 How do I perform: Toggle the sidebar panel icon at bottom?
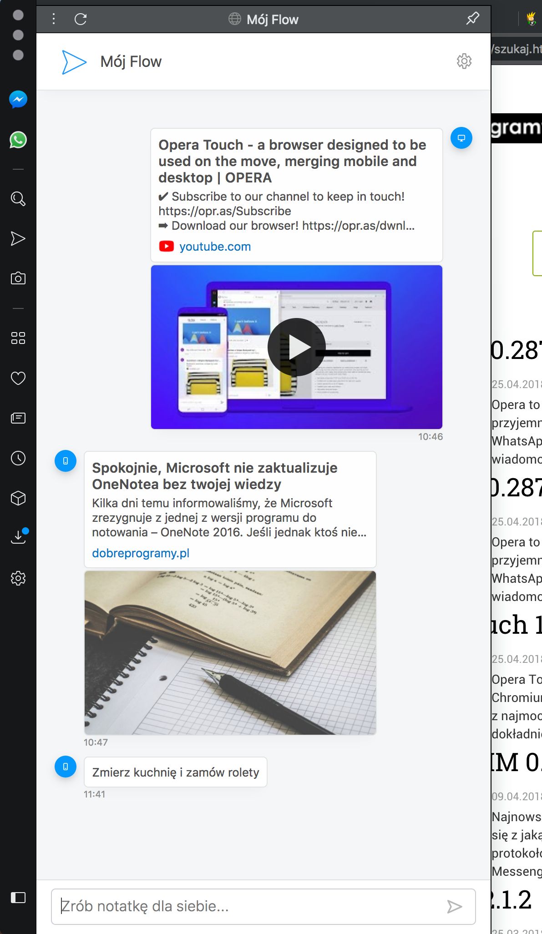pos(18,897)
